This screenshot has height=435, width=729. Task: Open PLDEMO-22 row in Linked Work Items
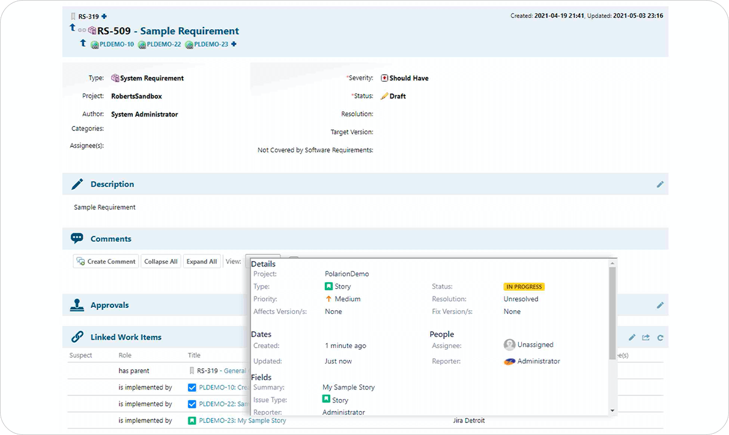click(x=223, y=404)
